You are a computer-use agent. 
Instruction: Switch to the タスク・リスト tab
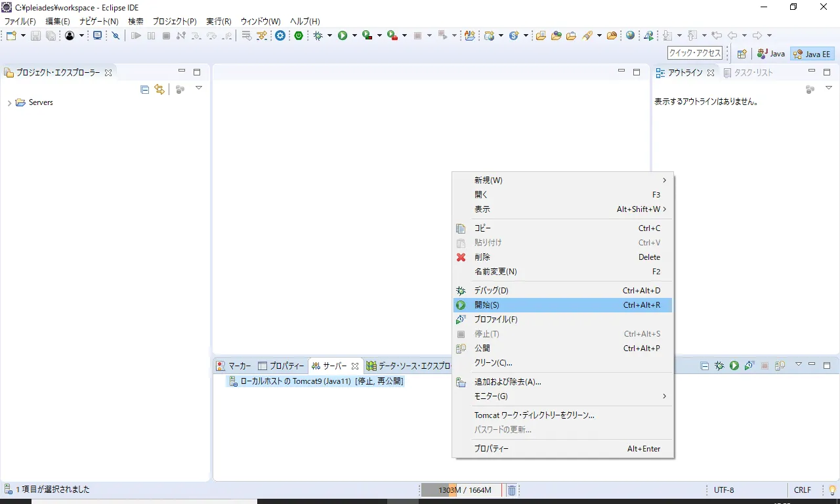tap(748, 73)
